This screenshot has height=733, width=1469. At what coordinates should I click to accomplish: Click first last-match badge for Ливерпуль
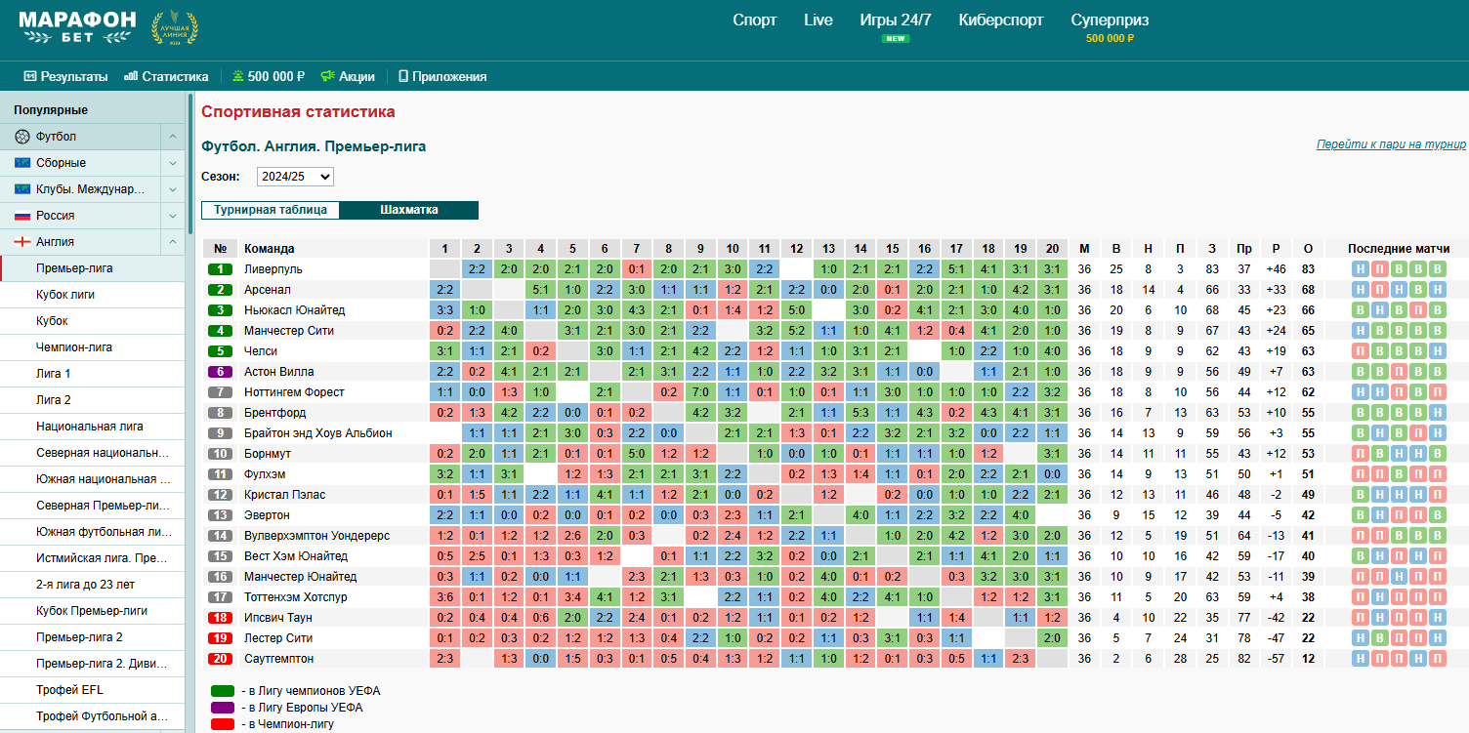point(1361,269)
